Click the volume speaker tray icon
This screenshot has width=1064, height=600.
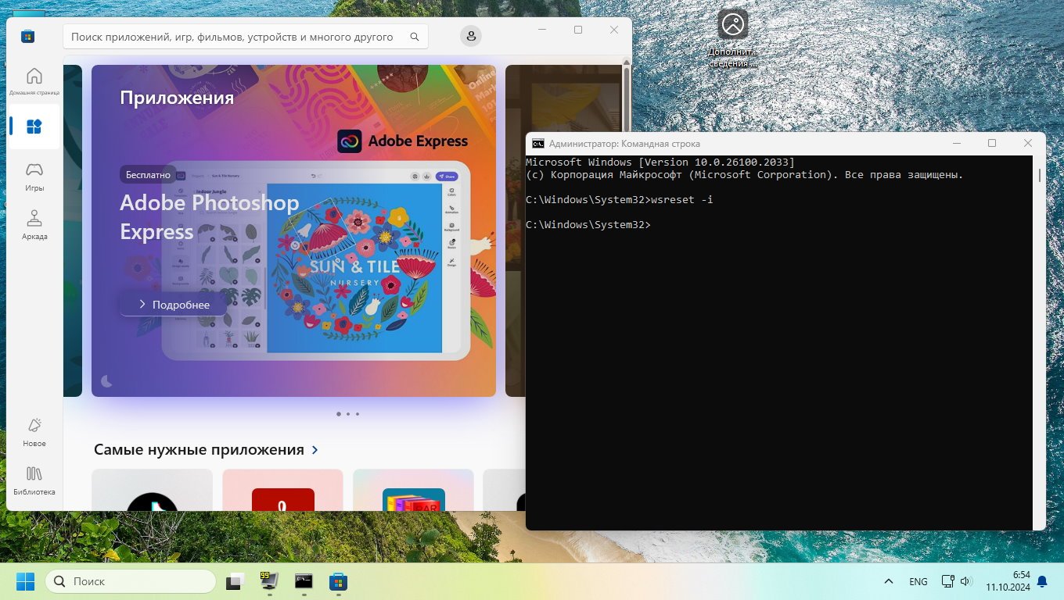coord(965,581)
